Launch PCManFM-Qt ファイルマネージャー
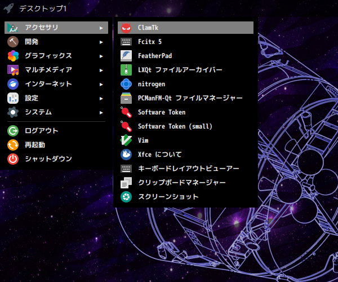The height and width of the screenshot is (282, 338). coord(185,98)
